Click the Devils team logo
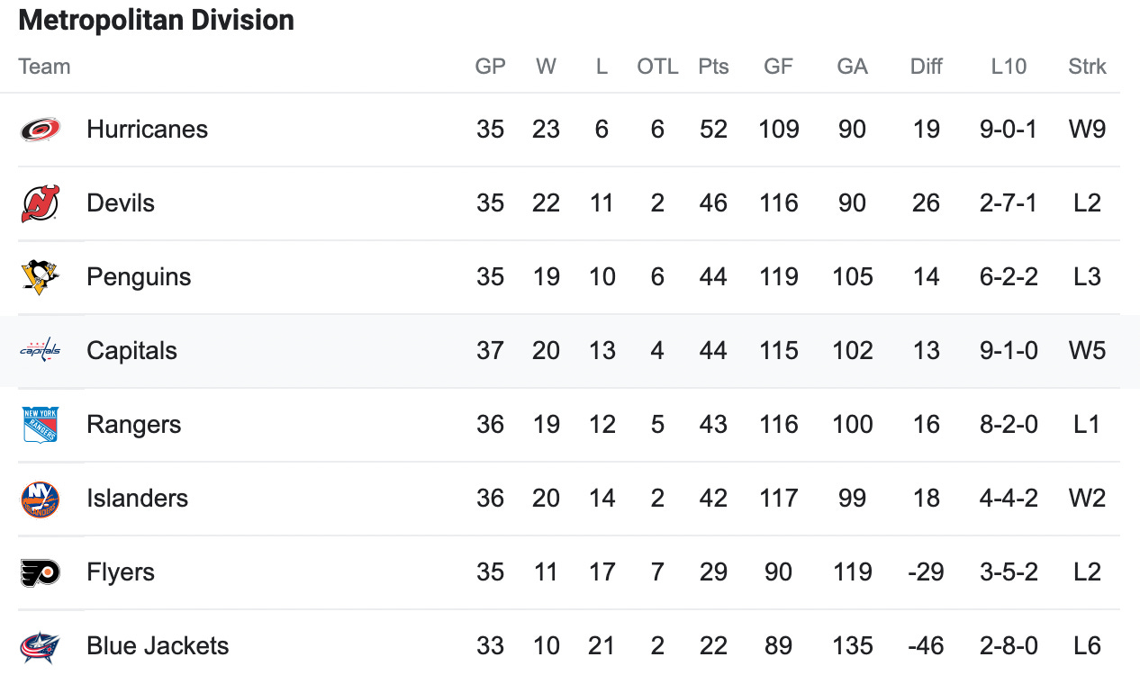Viewport: 1140px width, 684px height. [41, 203]
